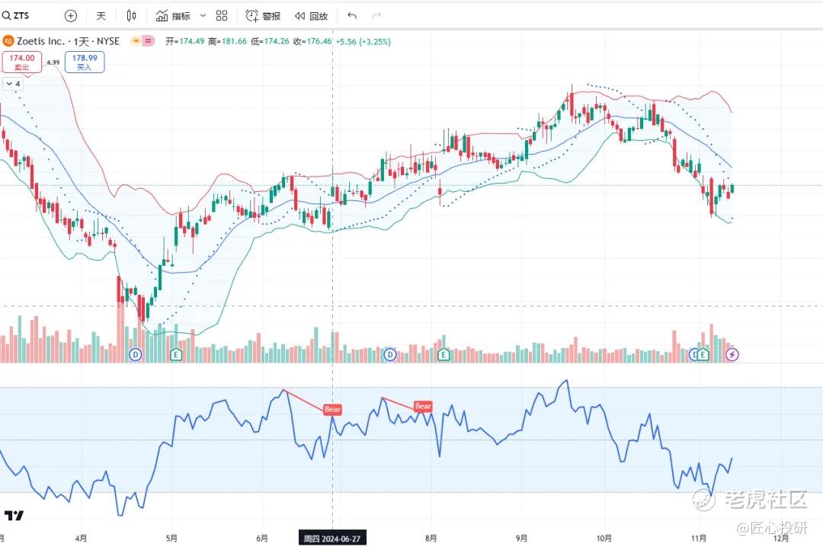Click the first D dividend marker

click(x=136, y=354)
